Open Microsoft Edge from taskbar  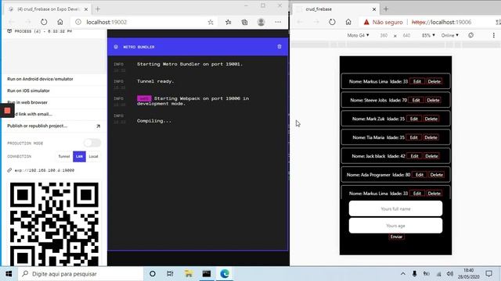click(x=225, y=274)
